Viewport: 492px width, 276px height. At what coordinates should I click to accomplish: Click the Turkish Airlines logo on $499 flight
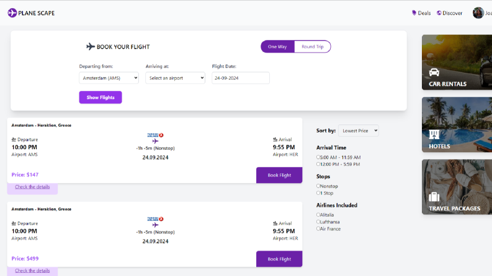[x=155, y=219]
